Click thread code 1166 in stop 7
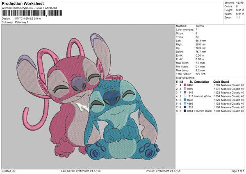The width and height of the screenshot is (246, 174). (x=217, y=107)
